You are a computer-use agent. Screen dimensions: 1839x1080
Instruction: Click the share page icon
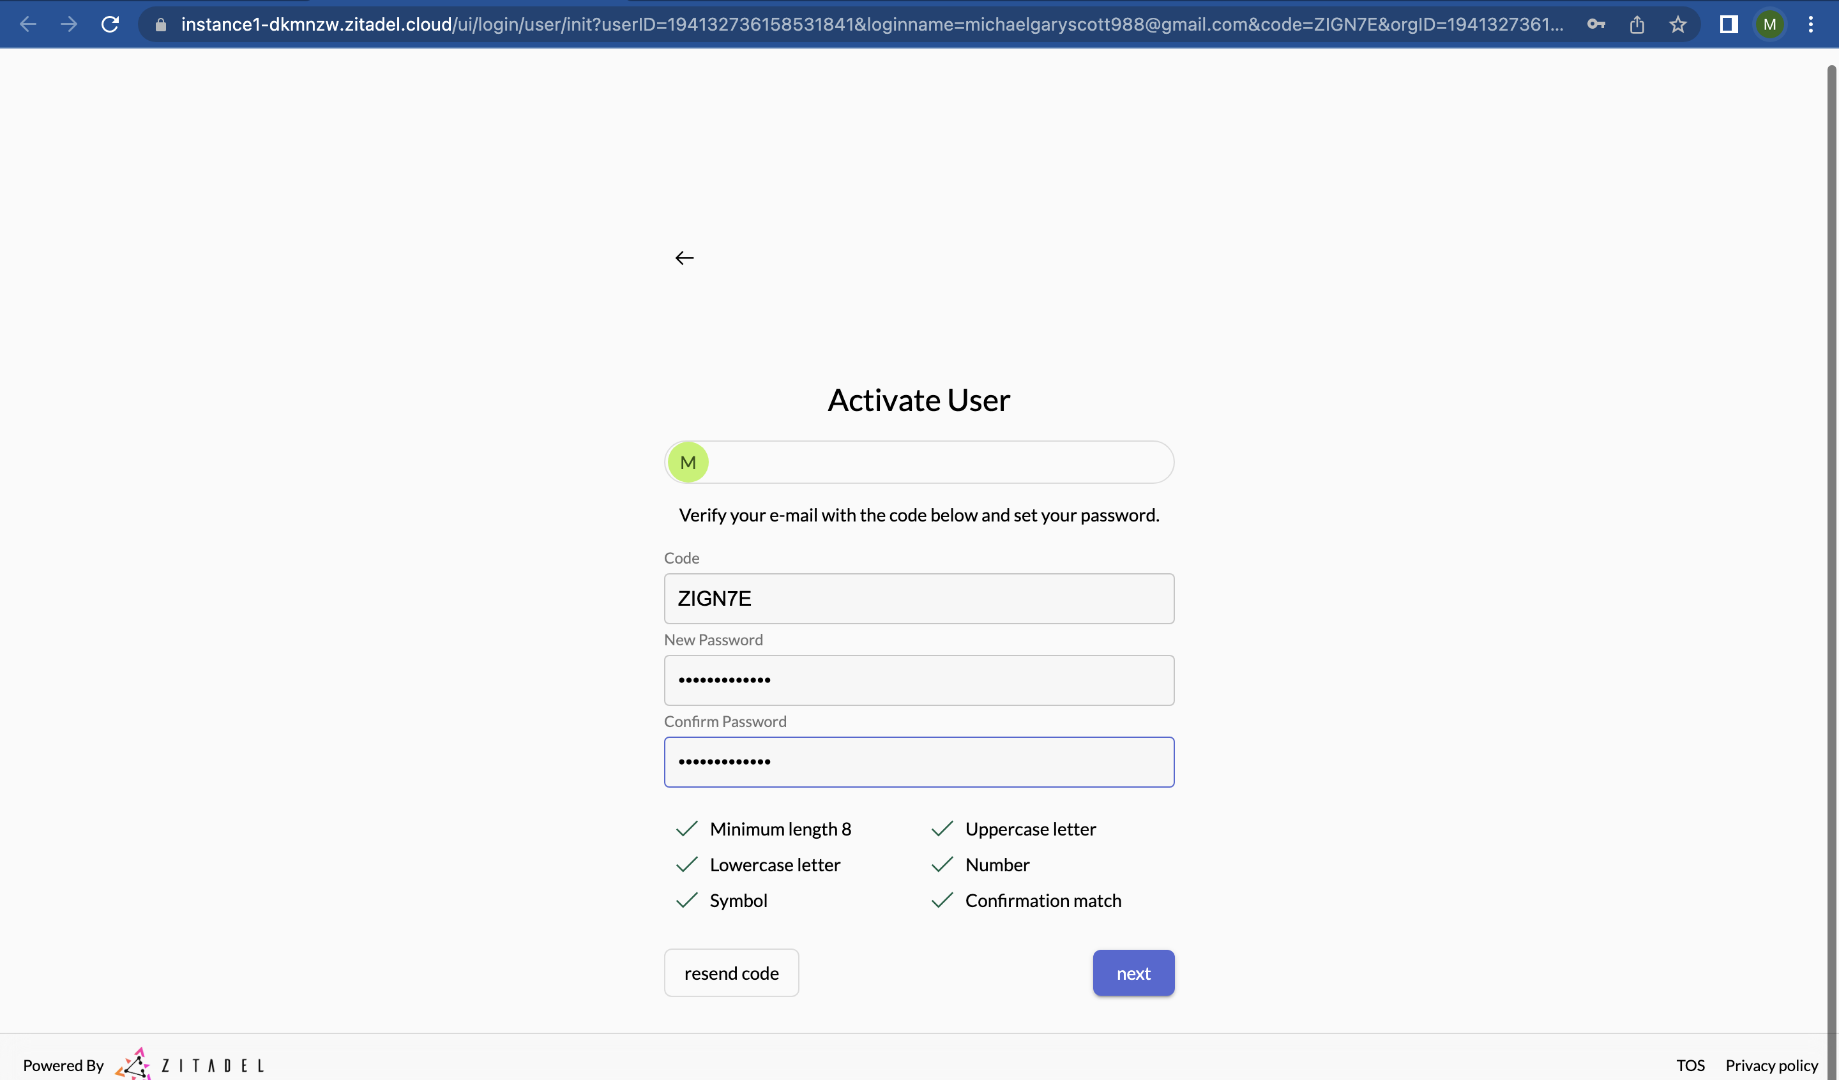click(1637, 24)
